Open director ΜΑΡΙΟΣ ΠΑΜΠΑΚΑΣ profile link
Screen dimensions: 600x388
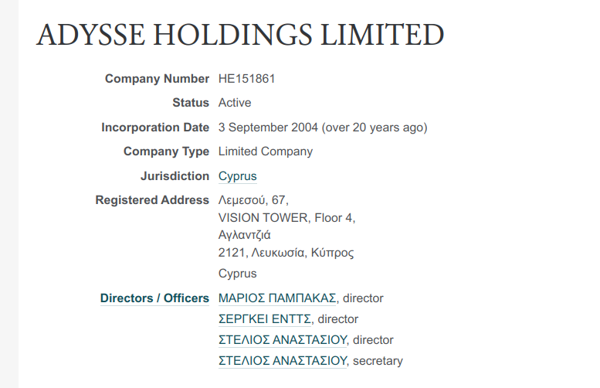[277, 298]
